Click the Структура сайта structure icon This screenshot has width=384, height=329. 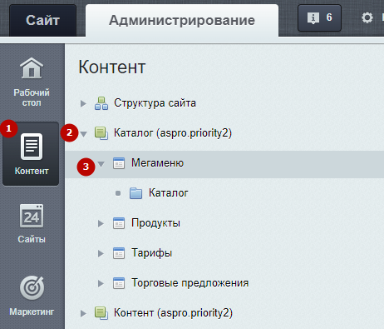point(101,103)
